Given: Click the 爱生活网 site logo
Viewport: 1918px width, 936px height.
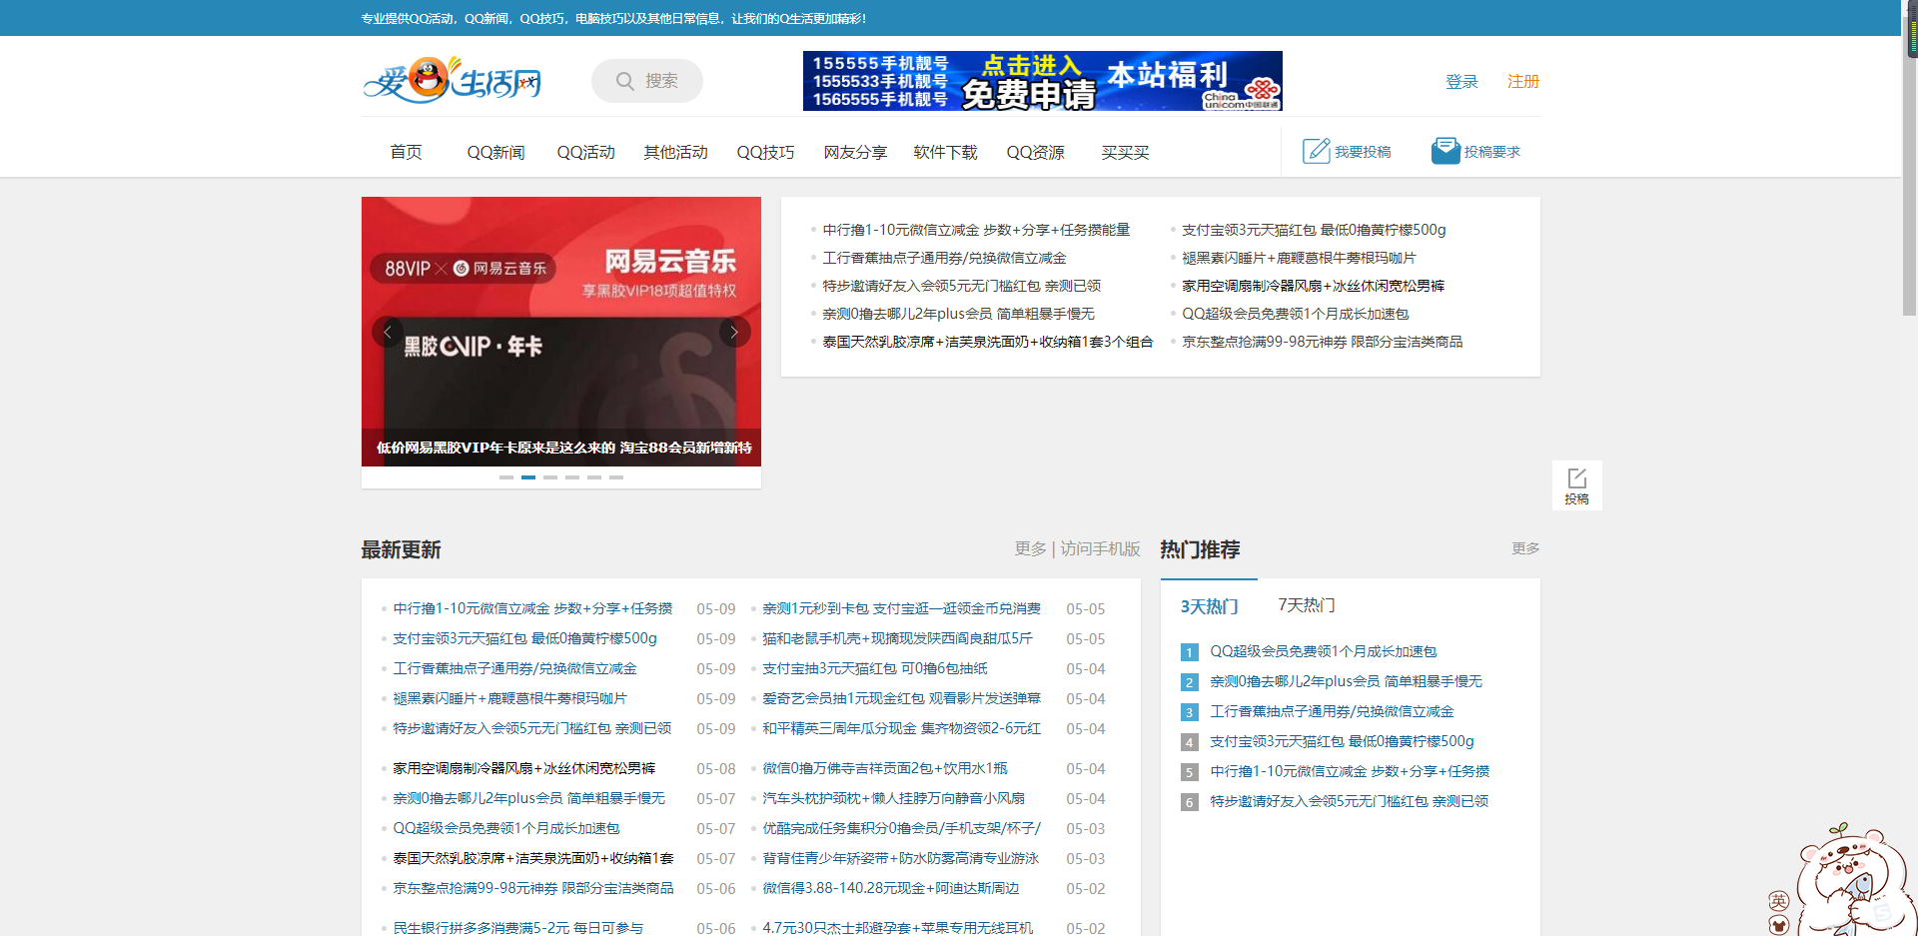Looking at the screenshot, I should (453, 81).
